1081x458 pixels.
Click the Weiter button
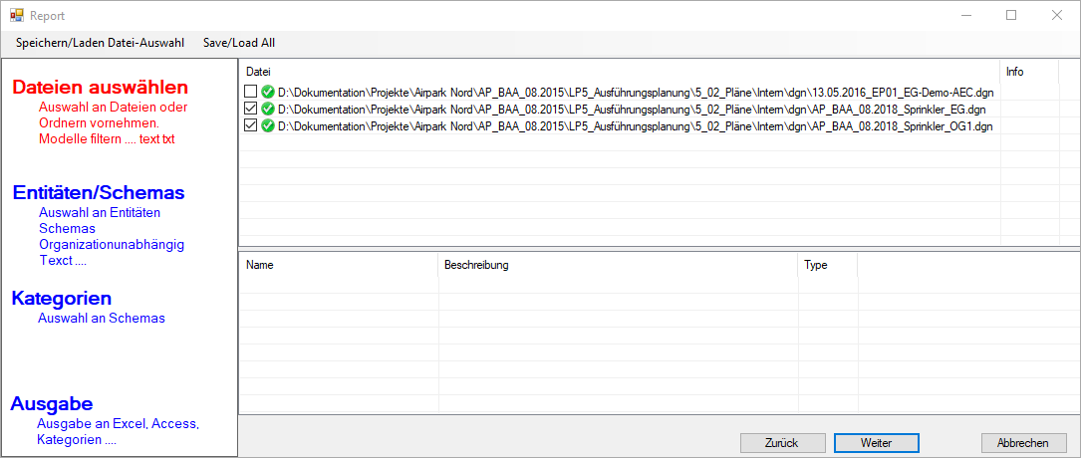tap(876, 443)
